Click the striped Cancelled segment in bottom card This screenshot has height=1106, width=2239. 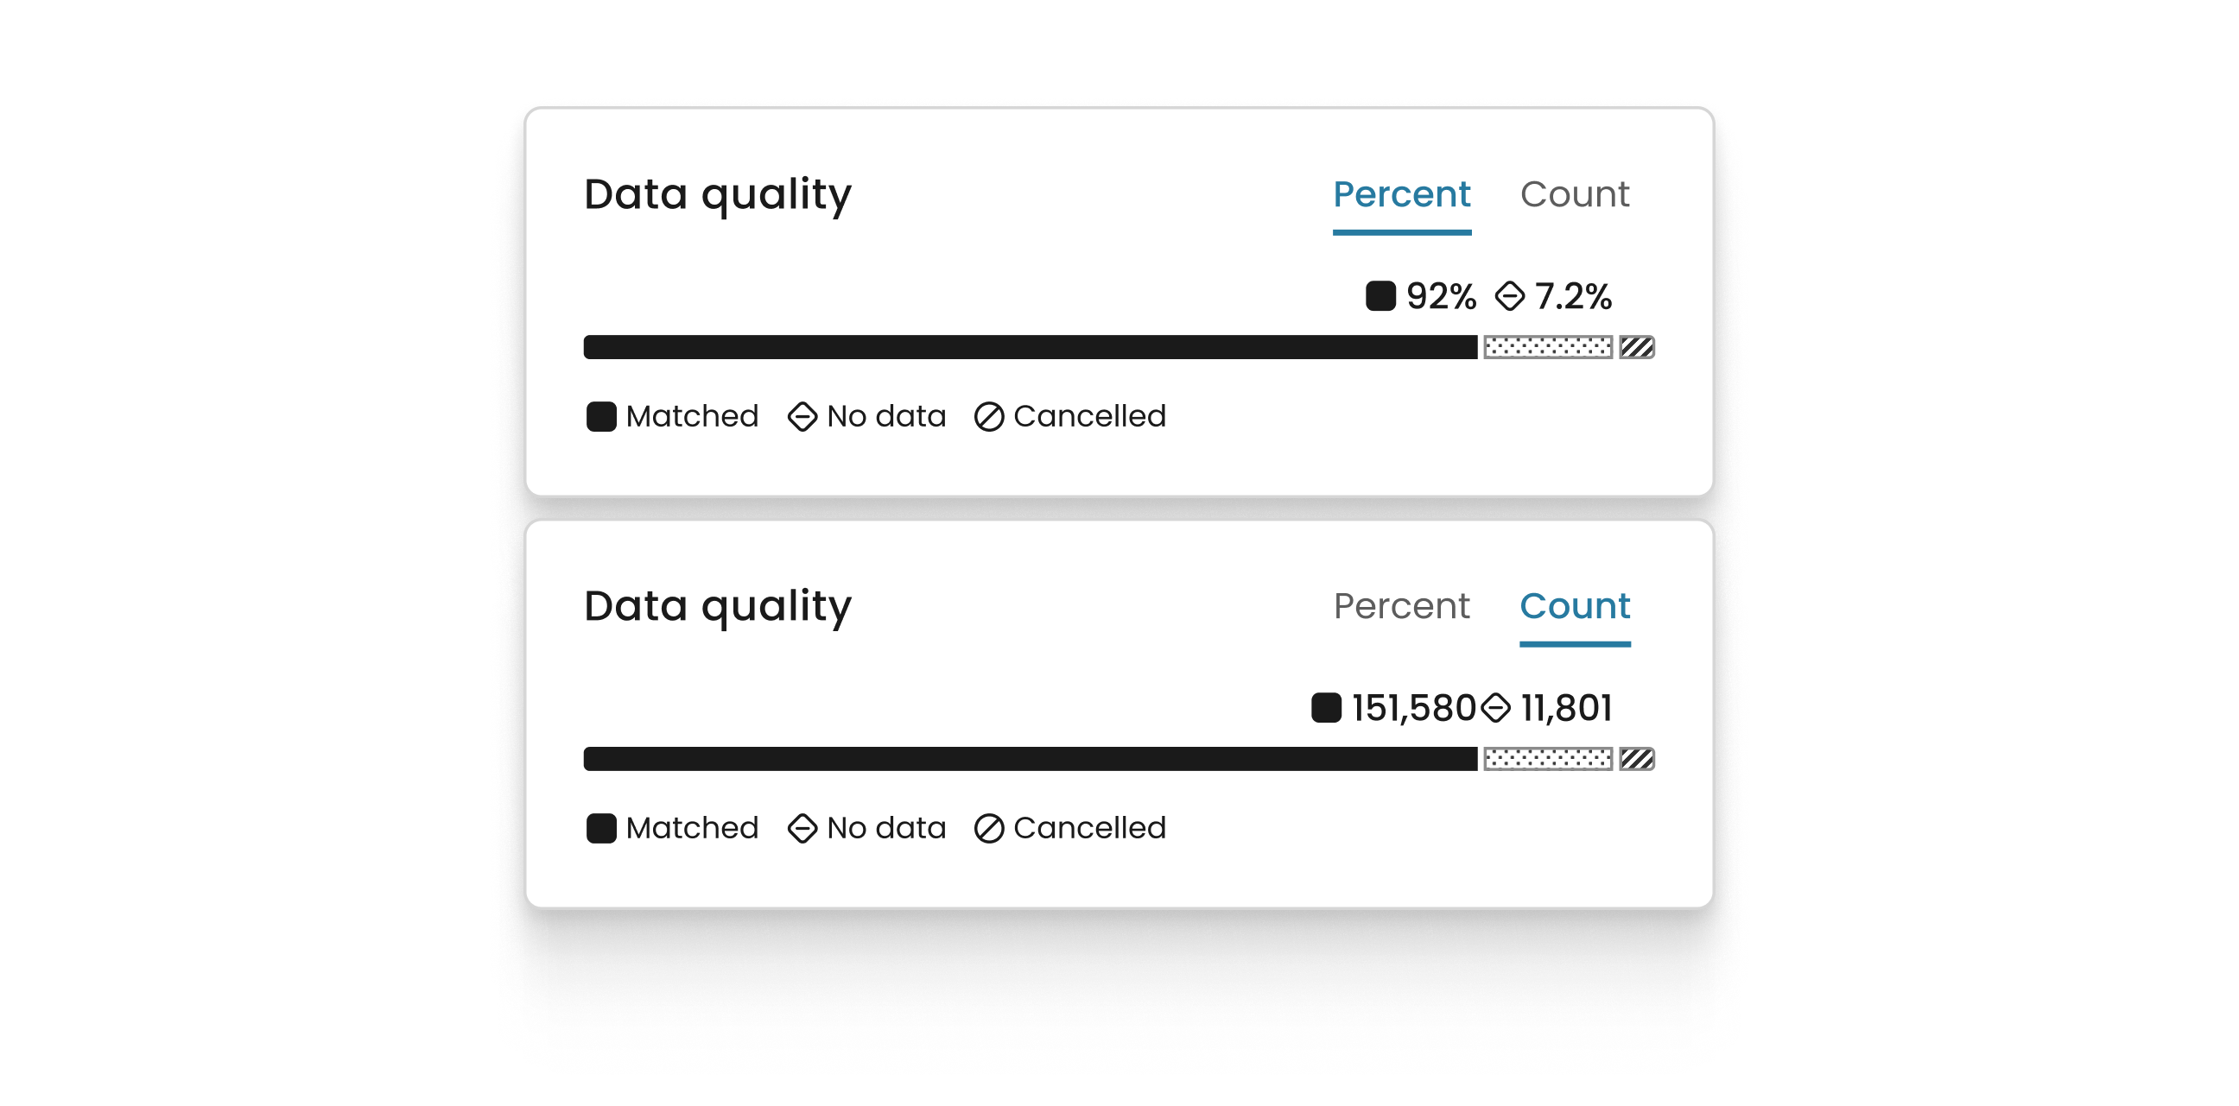coord(1636,759)
